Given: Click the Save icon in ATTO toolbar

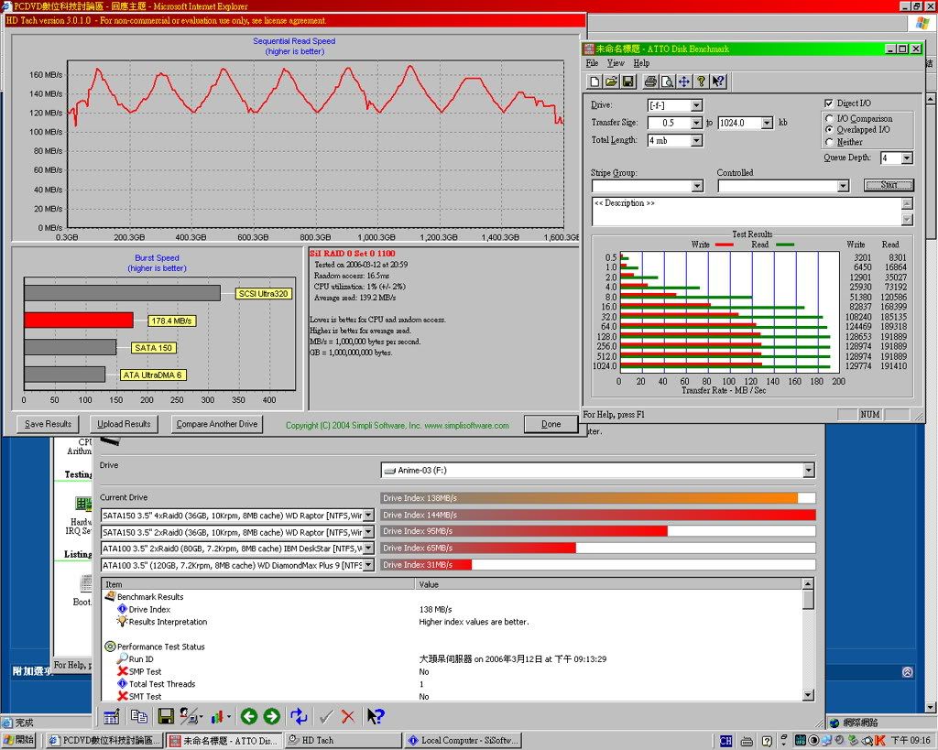Looking at the screenshot, I should pyautogui.click(x=628, y=82).
